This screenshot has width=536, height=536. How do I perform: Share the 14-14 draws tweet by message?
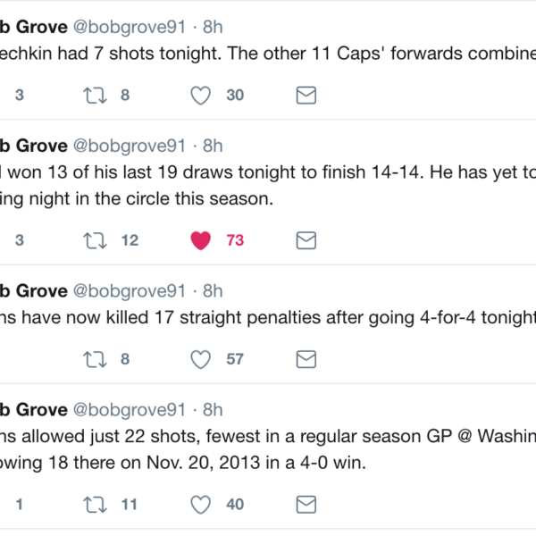point(306,240)
